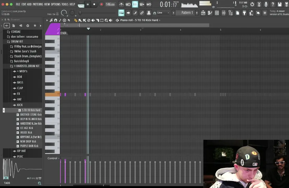Toggle typing keyboard to piano

pyautogui.click(x=121, y=13)
